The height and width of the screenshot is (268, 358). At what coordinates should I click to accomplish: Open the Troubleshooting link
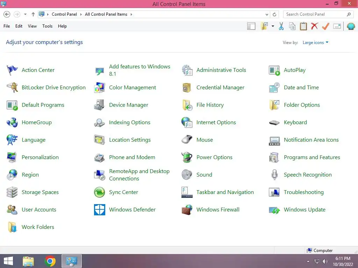tap(304, 192)
